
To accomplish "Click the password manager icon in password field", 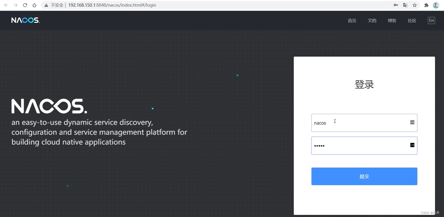I will [412, 145].
